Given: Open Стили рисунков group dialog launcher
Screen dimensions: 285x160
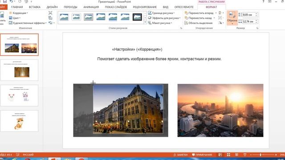Looking at the screenshot, I should (181, 28).
